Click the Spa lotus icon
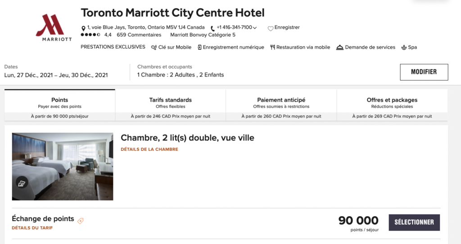Image resolution: width=461 pixels, height=244 pixels. [404, 47]
